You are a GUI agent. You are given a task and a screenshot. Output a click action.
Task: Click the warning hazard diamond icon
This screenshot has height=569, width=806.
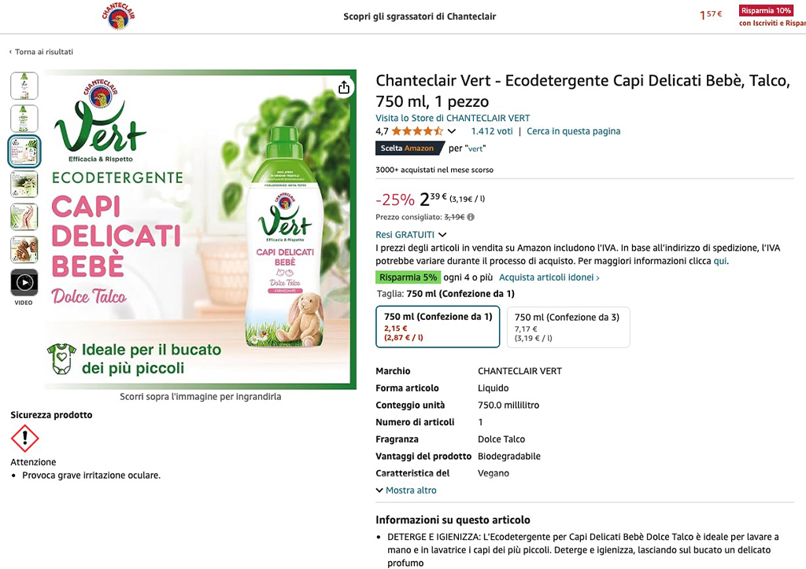point(24,439)
